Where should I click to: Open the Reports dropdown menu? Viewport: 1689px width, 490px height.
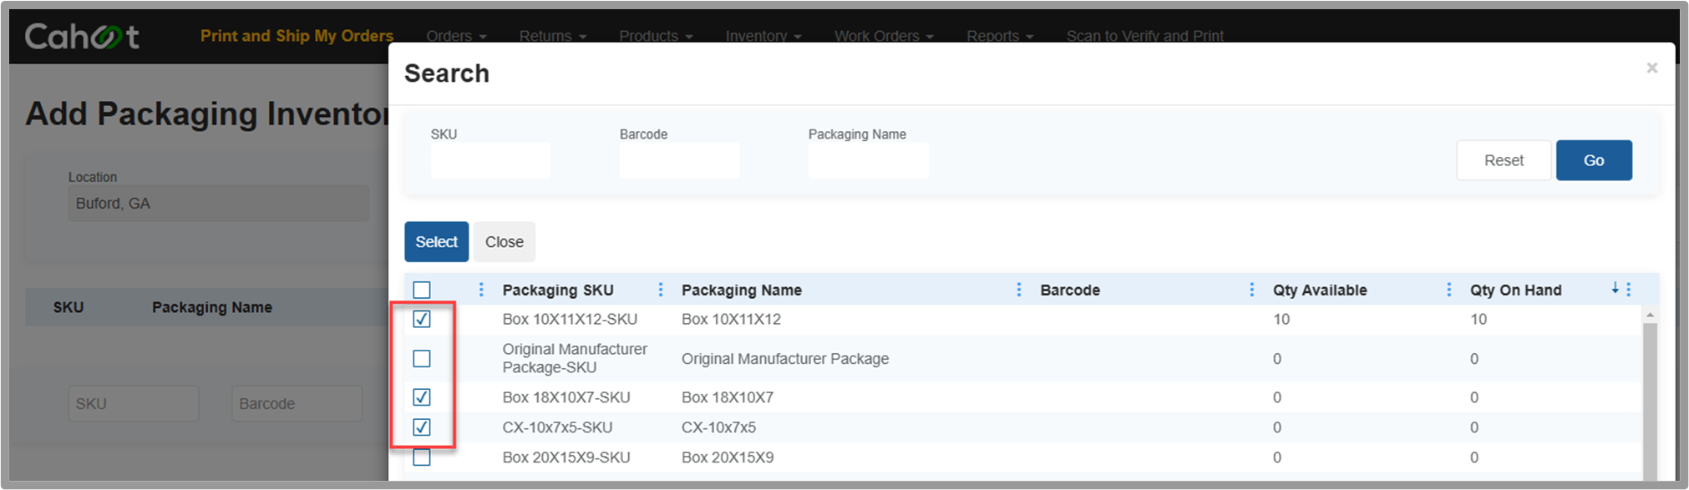pos(1000,36)
